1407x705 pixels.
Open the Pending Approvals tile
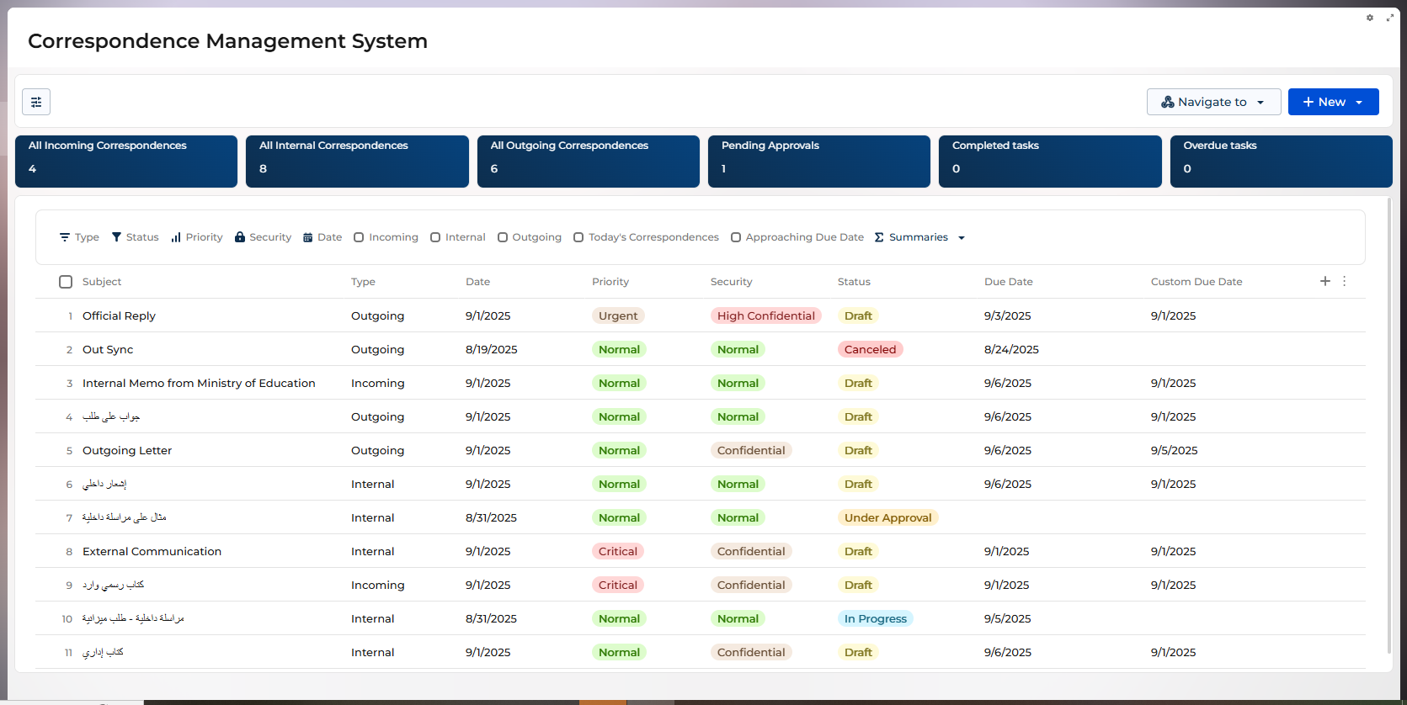tap(818, 161)
